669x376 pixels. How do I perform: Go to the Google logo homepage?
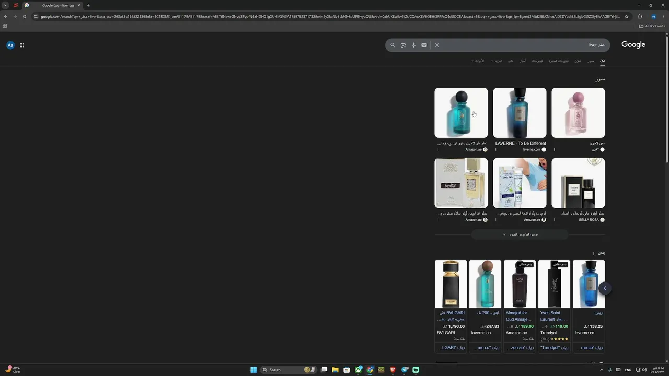[633, 45]
